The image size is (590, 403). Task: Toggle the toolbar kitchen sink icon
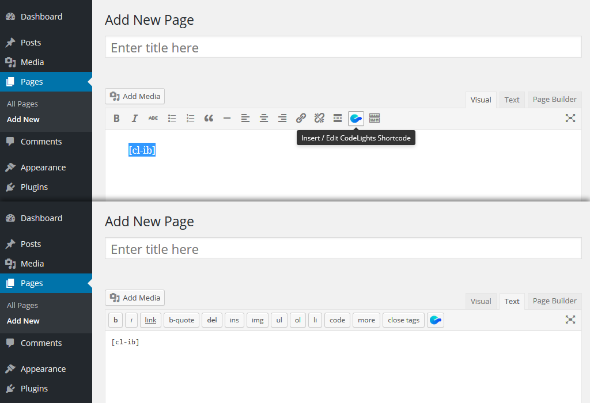pyautogui.click(x=375, y=119)
